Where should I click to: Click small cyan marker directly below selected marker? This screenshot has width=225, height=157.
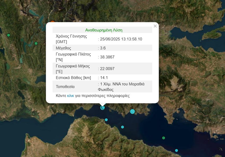(106, 120)
